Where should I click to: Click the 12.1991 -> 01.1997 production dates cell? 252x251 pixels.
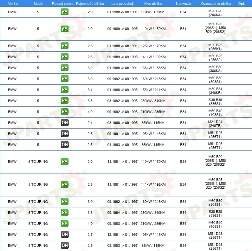[x=122, y=235]
